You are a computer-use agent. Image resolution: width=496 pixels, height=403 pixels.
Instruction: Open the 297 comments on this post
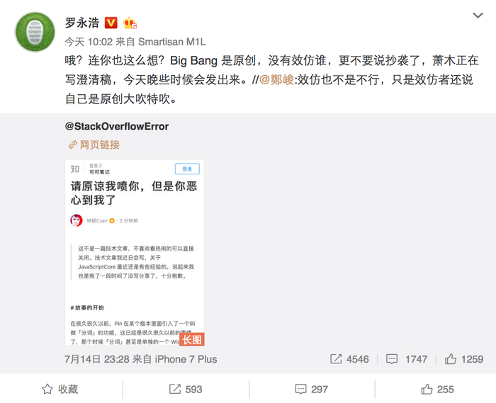[312, 389]
